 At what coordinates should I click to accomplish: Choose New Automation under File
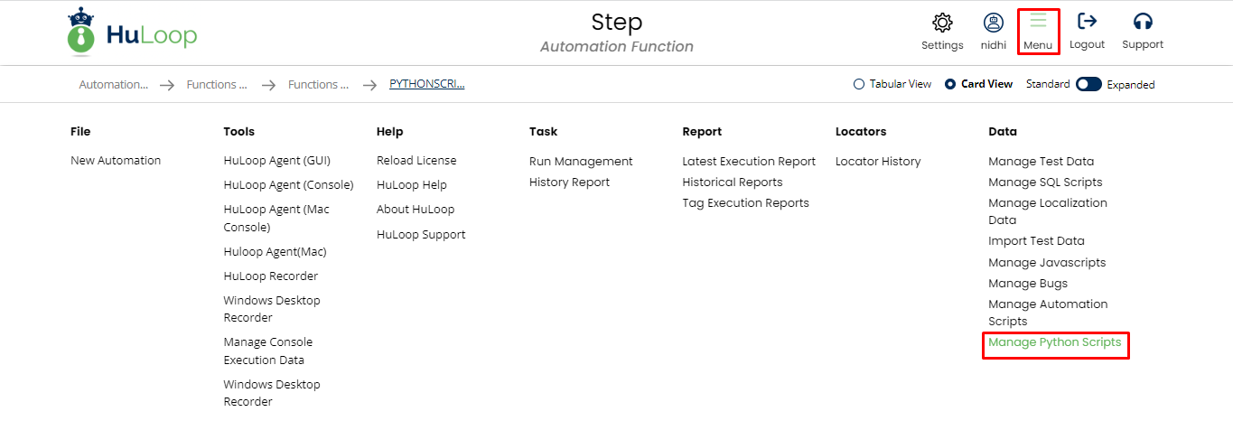click(x=116, y=161)
